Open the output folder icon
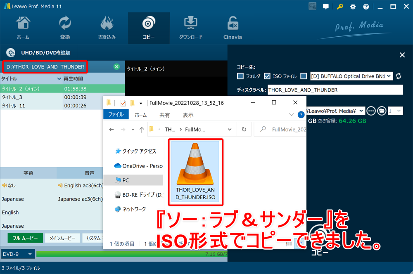The width and height of the screenshot is (413, 274). 382,111
